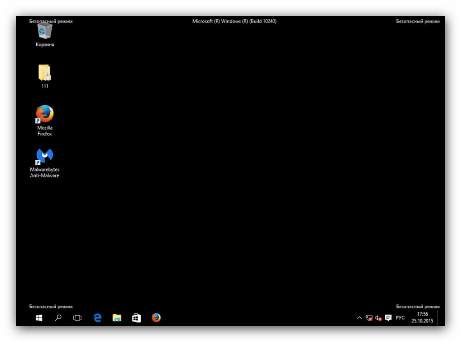Launch the Windows Store taskbar icon
The width and height of the screenshot is (461, 342).
(x=136, y=318)
